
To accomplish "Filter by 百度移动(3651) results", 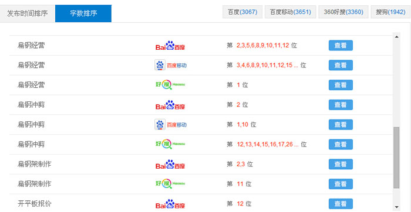I will 291,12.
